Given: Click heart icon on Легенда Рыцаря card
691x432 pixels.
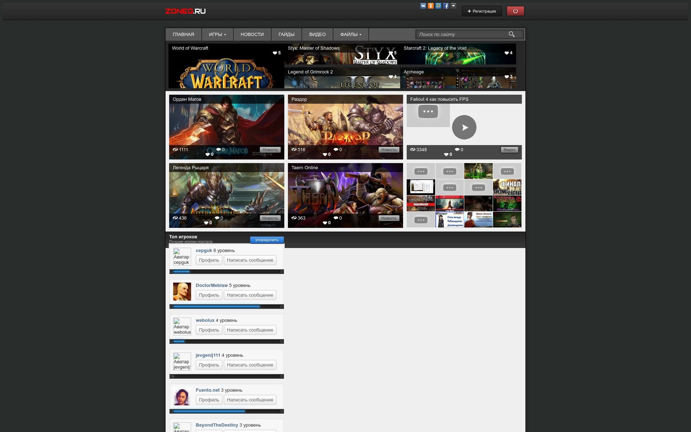Looking at the screenshot, I should 206,223.
